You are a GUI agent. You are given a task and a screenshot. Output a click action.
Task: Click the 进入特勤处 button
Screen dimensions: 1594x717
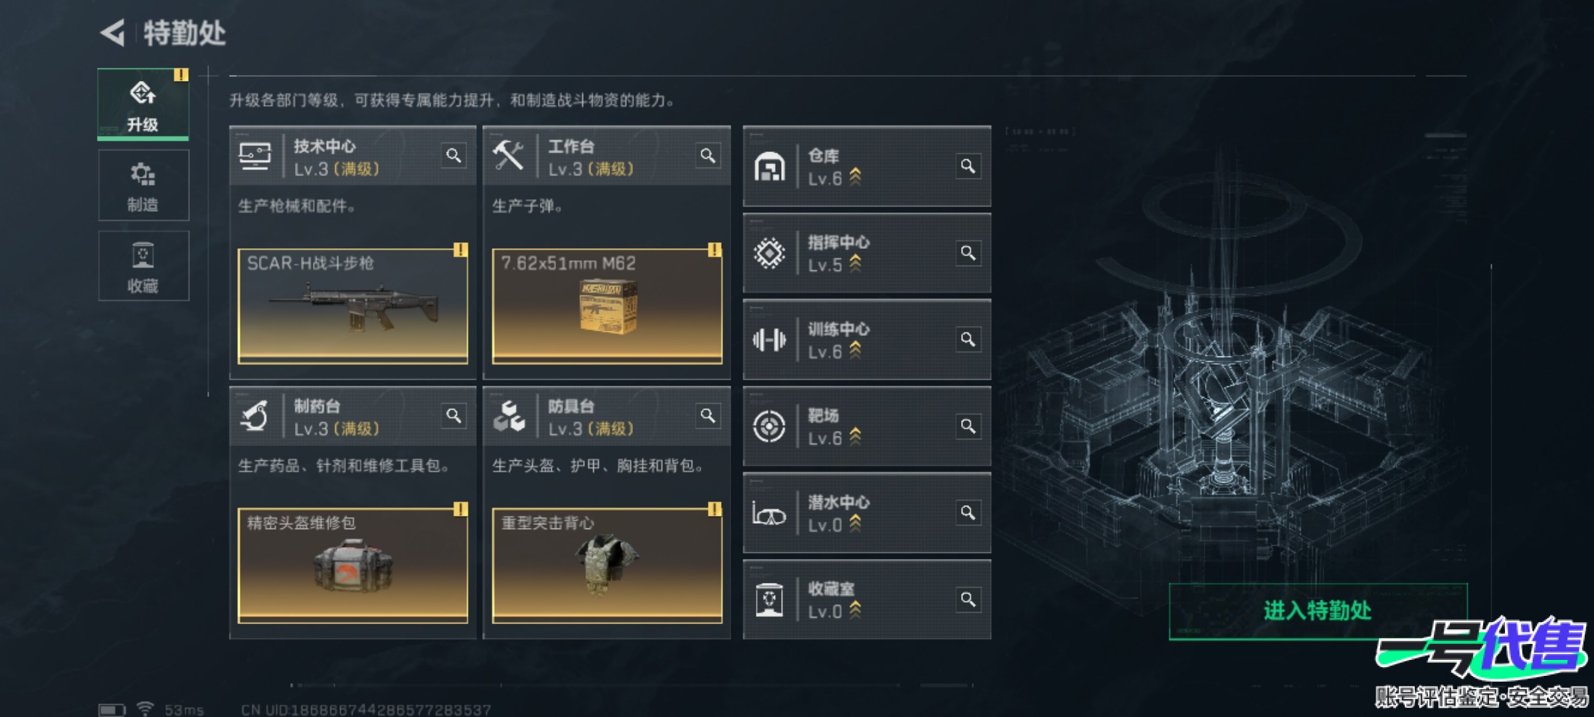pos(1318,611)
